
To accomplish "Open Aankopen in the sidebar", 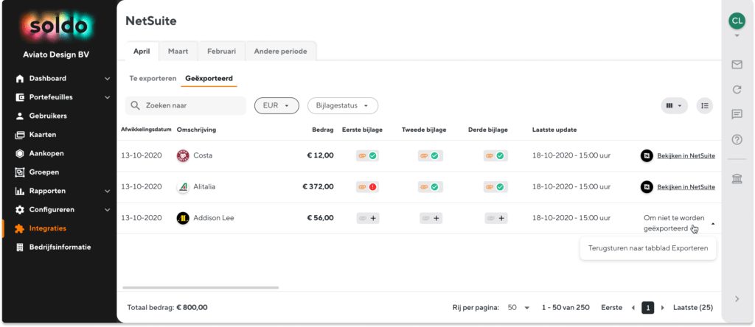I will coord(46,153).
